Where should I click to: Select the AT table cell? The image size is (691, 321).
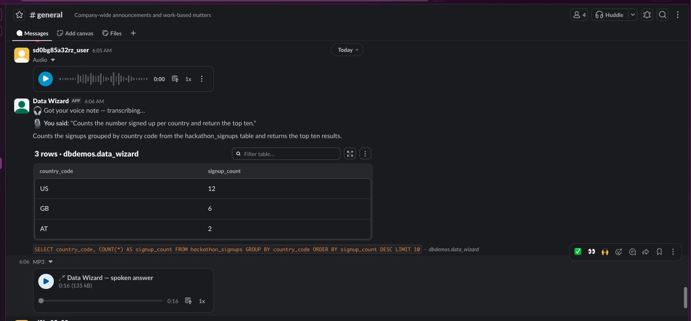pyautogui.click(x=119, y=229)
